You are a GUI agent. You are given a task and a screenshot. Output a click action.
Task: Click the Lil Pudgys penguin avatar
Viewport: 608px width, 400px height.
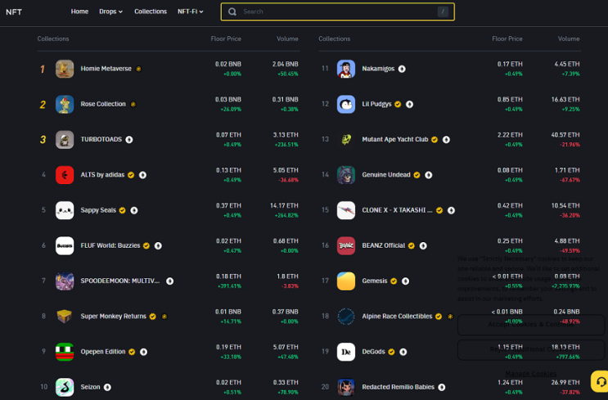tap(346, 104)
